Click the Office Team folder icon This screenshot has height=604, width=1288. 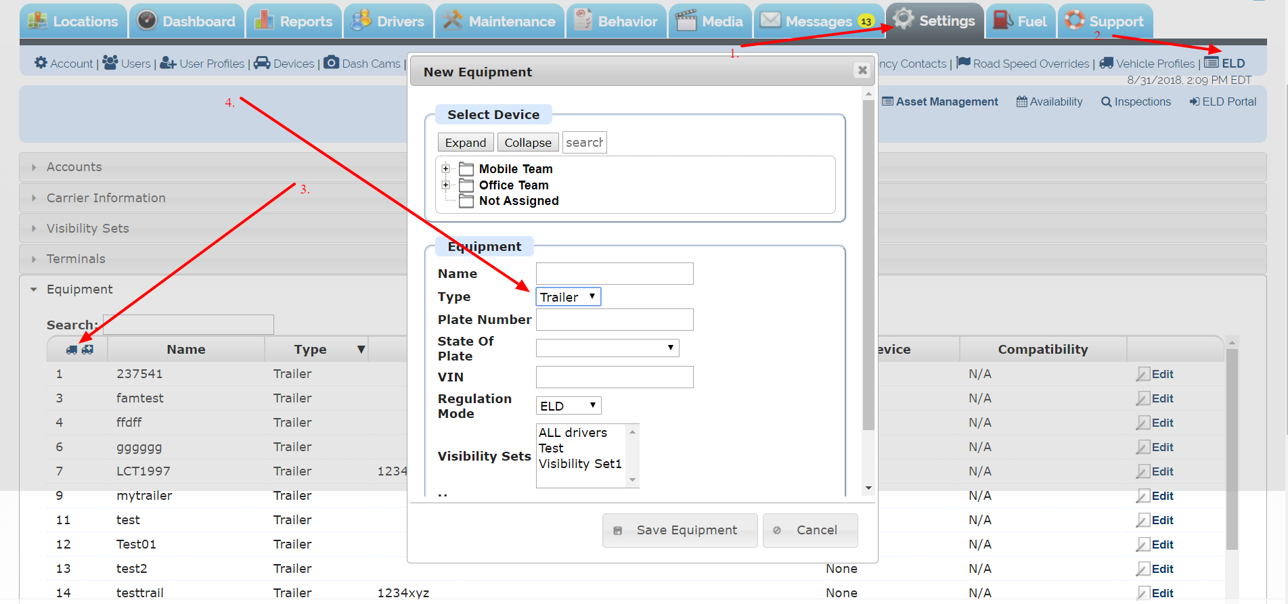[x=466, y=185]
